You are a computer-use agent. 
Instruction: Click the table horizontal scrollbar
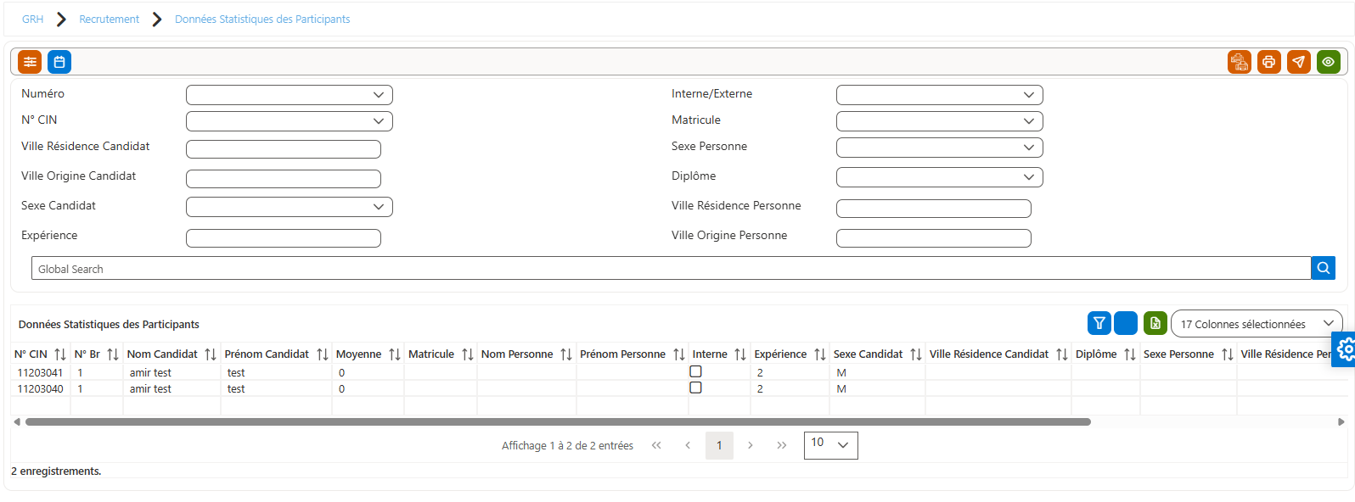pos(558,421)
